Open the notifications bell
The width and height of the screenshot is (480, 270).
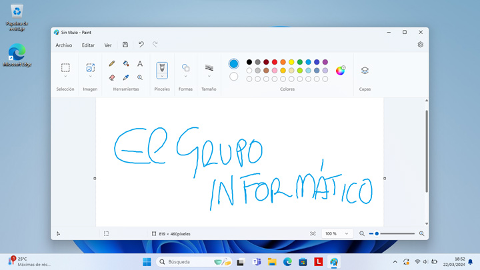click(471, 262)
